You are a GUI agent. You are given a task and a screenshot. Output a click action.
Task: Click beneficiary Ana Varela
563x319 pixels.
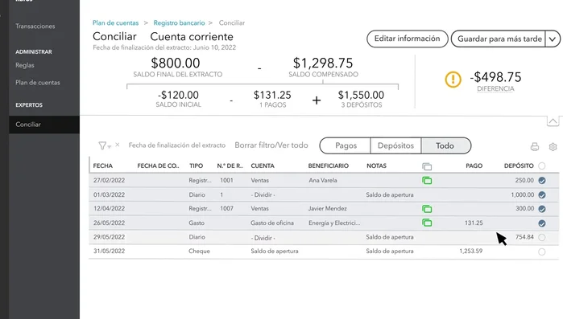(x=323, y=181)
